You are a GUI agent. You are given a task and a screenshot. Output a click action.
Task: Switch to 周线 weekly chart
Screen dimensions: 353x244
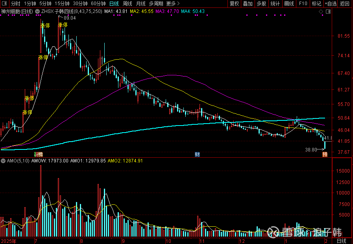coord(128,4)
